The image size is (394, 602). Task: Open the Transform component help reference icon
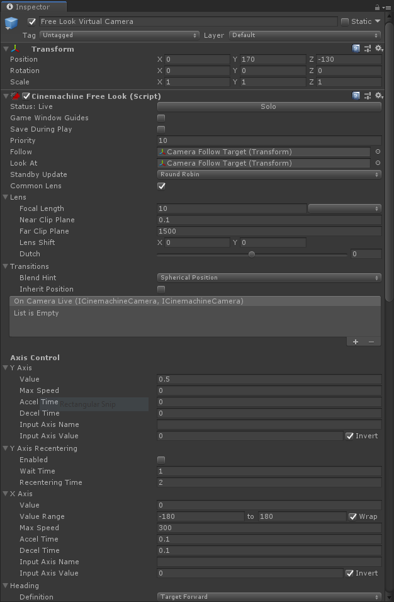tap(356, 48)
